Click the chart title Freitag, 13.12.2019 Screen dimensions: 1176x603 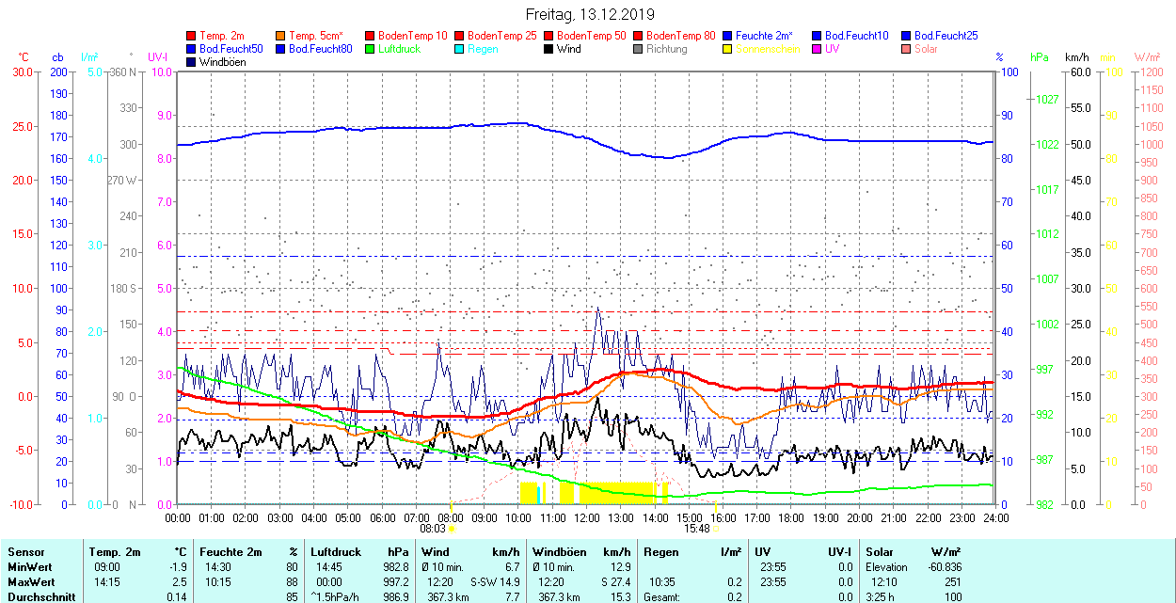pyautogui.click(x=589, y=14)
